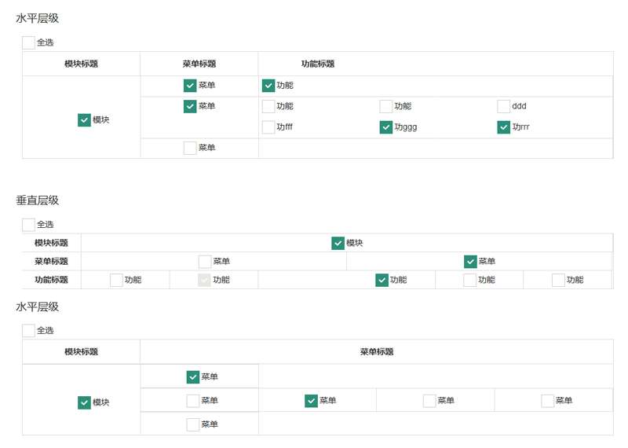The image size is (628, 448).
Task: Click the greyed-out 功能 checkbox
Action: [205, 280]
